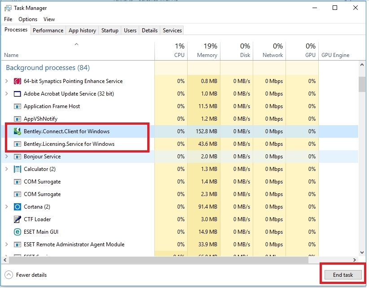This screenshot has width=369, height=288.
Task: Switch to the Details tab
Action: 149,31
